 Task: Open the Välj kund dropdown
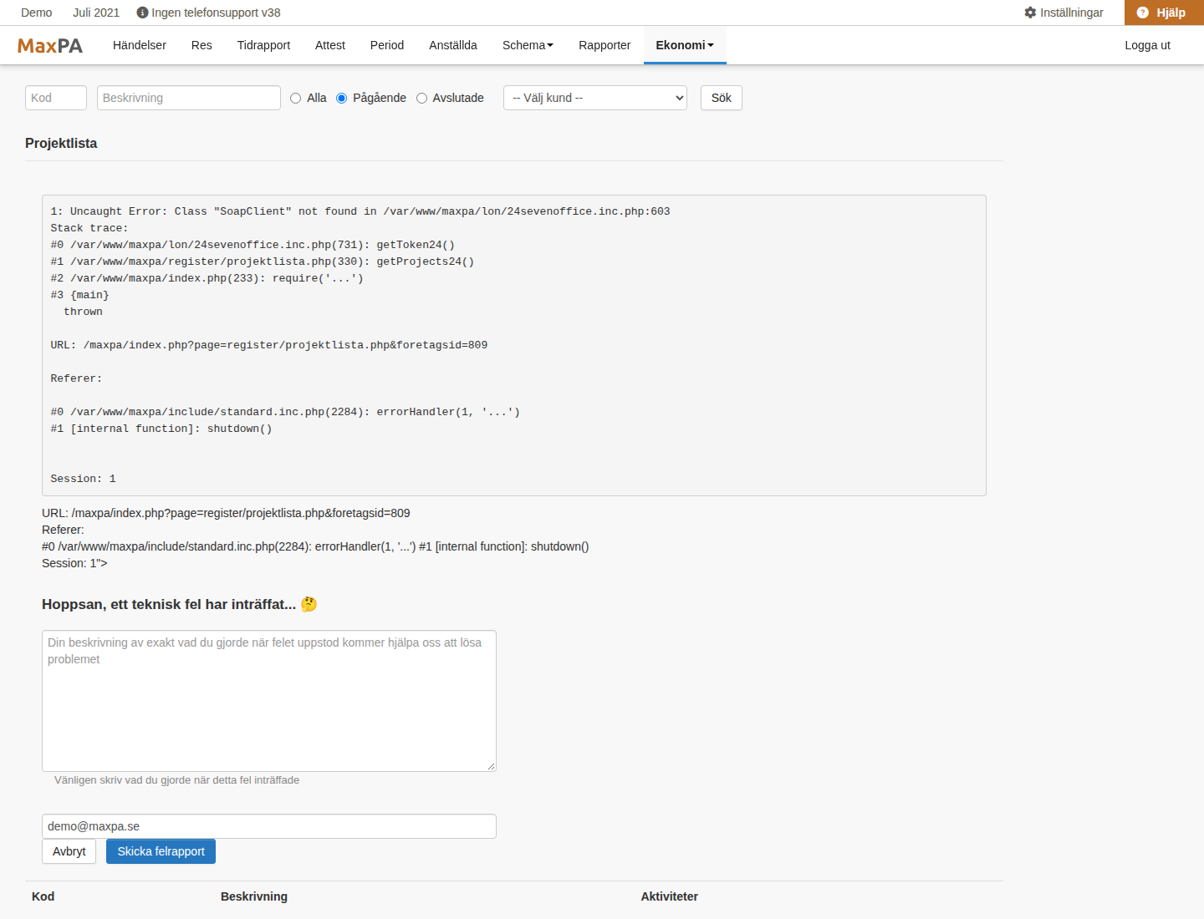(595, 98)
